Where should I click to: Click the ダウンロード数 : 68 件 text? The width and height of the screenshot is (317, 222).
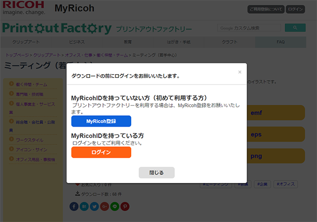point(101,194)
